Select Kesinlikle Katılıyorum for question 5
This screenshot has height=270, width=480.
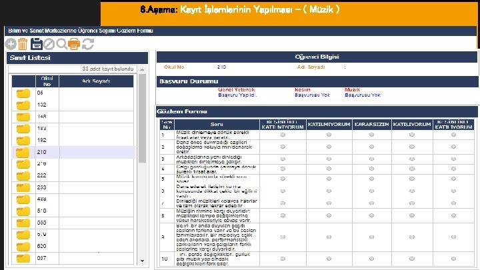coord(454,179)
